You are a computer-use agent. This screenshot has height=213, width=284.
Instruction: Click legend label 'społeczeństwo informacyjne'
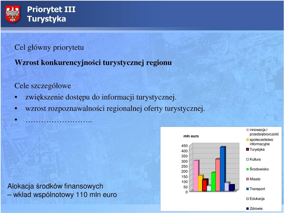click(x=261, y=142)
